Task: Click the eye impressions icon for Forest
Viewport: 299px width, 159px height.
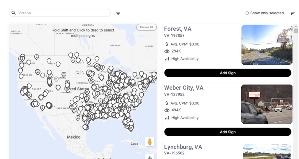Action: tap(167, 51)
